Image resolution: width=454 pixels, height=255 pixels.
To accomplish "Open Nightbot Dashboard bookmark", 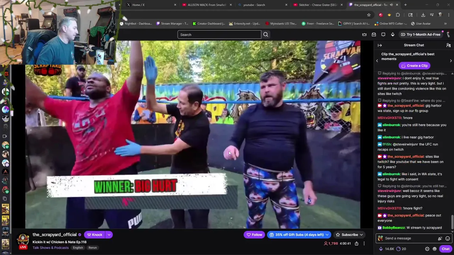I will pyautogui.click(x=136, y=24).
